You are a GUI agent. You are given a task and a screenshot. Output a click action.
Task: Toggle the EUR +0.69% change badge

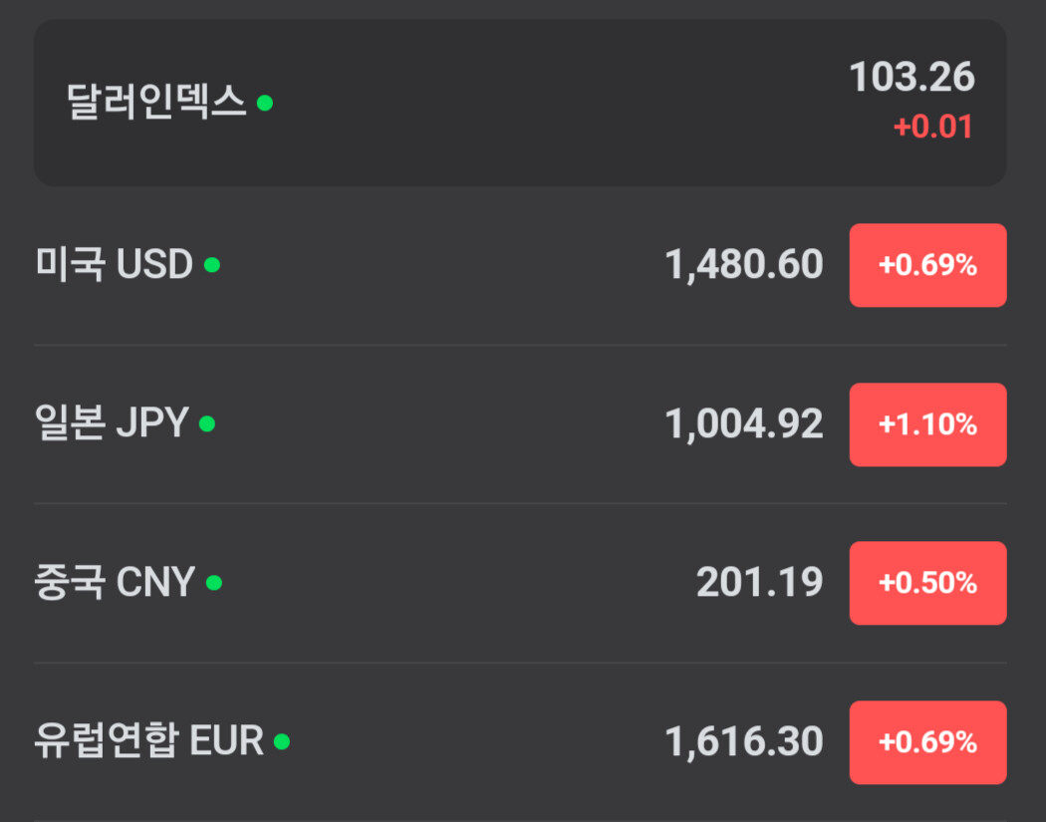pyautogui.click(x=927, y=742)
